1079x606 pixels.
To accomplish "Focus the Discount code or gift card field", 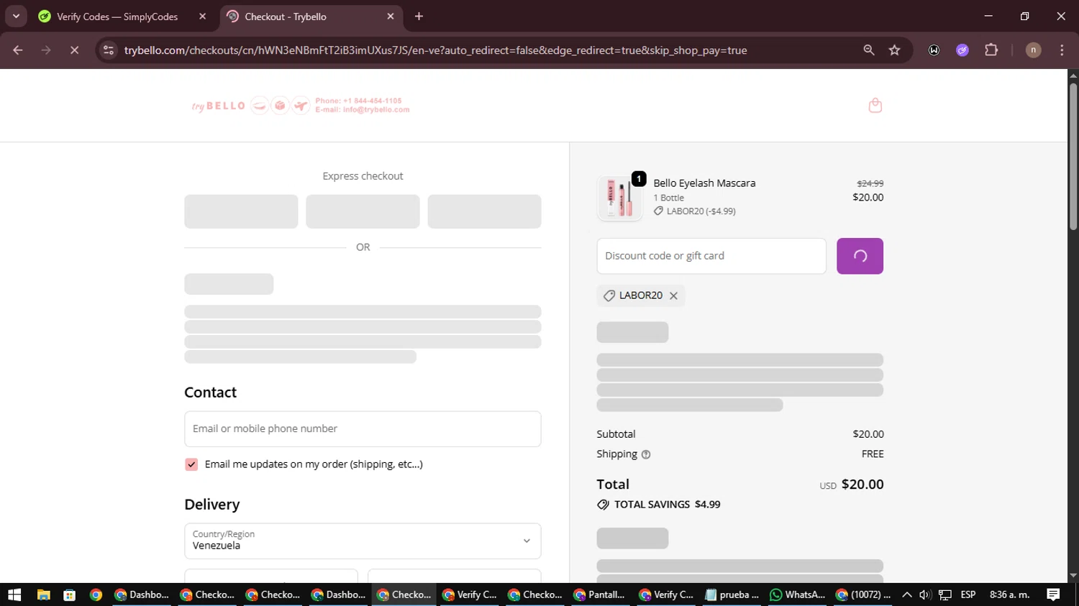I will point(711,256).
